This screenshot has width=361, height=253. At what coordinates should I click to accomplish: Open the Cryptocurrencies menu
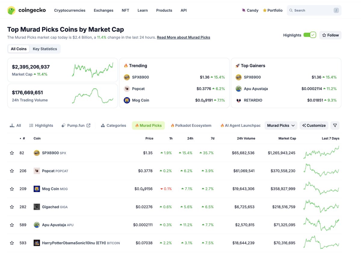coord(69,10)
